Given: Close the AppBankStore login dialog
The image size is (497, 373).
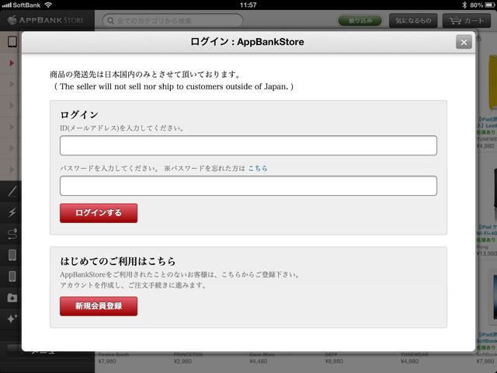Looking at the screenshot, I should coord(464,42).
